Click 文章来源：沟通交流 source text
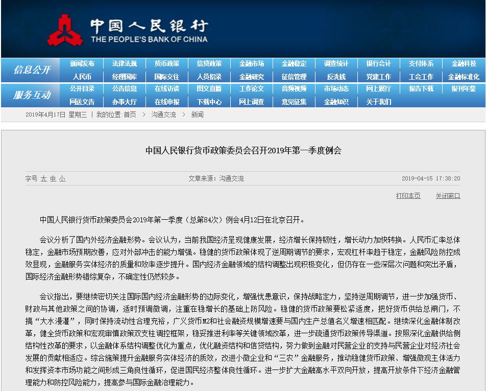This screenshot has width=486, height=391. (x=216, y=179)
